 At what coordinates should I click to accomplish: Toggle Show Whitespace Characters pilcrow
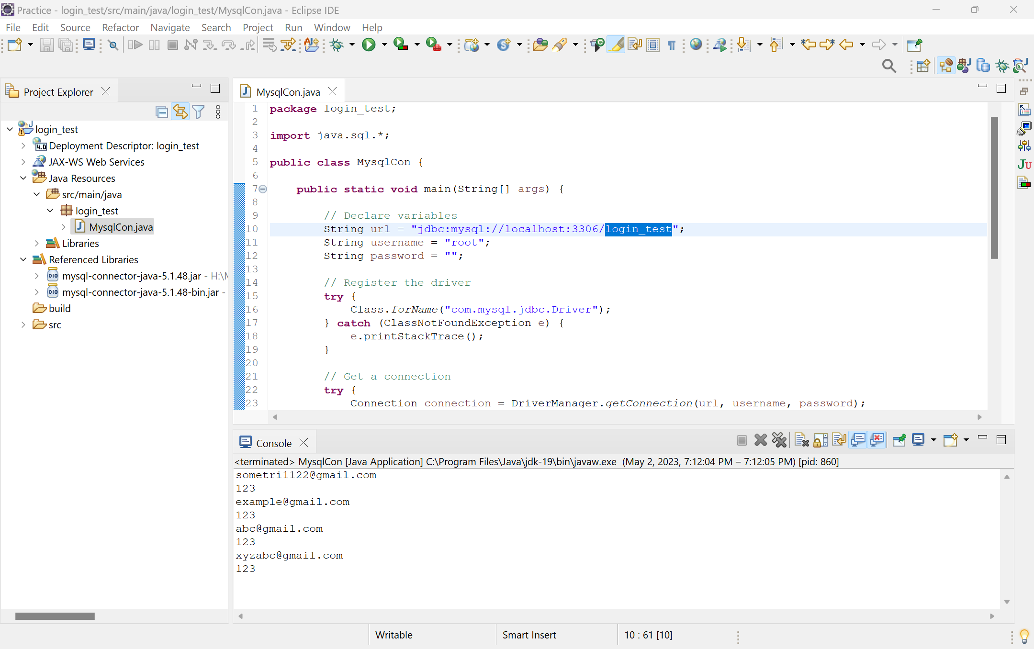(672, 45)
